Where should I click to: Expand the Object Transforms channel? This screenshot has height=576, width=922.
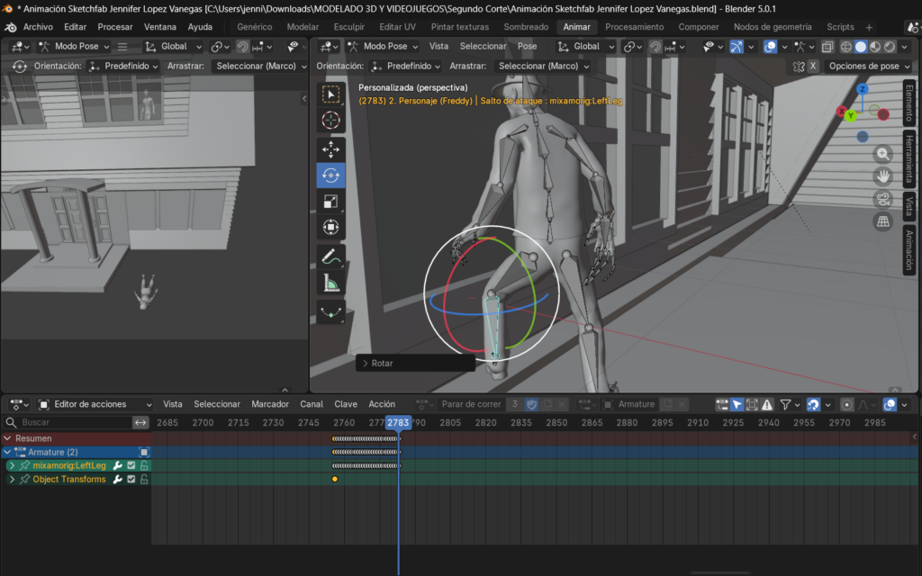click(x=12, y=480)
